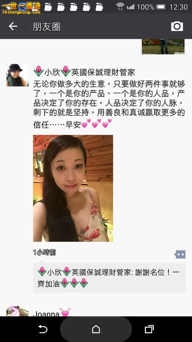192x342 pixels.
Task: Open the camera icon to post
Action: tap(177, 26)
